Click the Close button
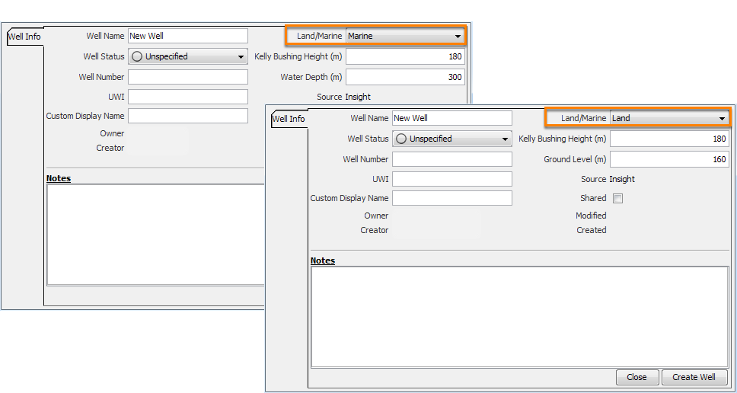 coord(637,377)
